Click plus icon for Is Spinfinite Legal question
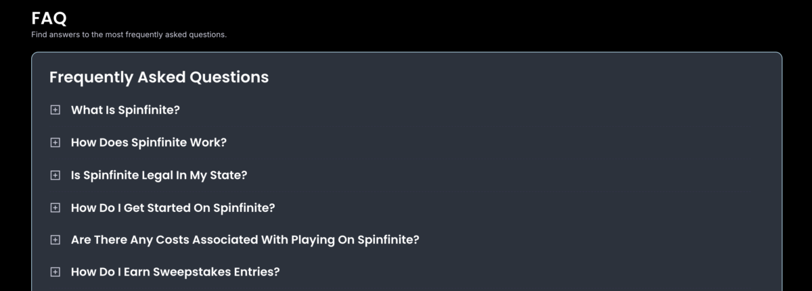Image resolution: width=812 pixels, height=291 pixels. 55,175
